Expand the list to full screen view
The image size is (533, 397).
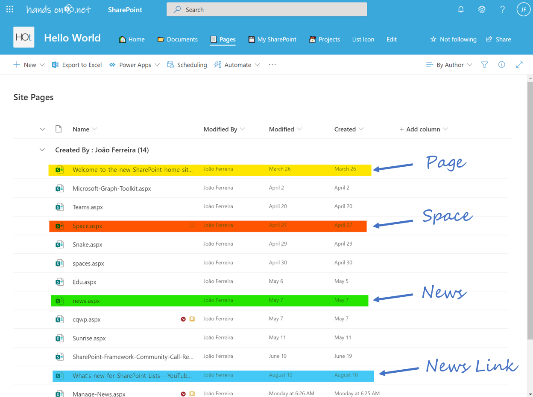pyautogui.click(x=519, y=64)
